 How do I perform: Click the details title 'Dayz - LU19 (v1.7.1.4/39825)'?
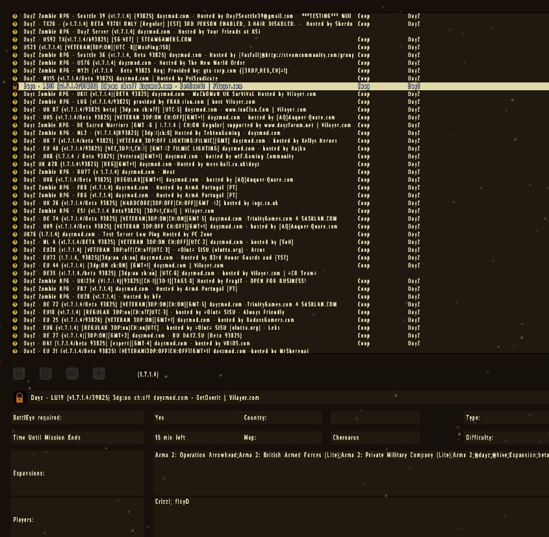(70, 398)
